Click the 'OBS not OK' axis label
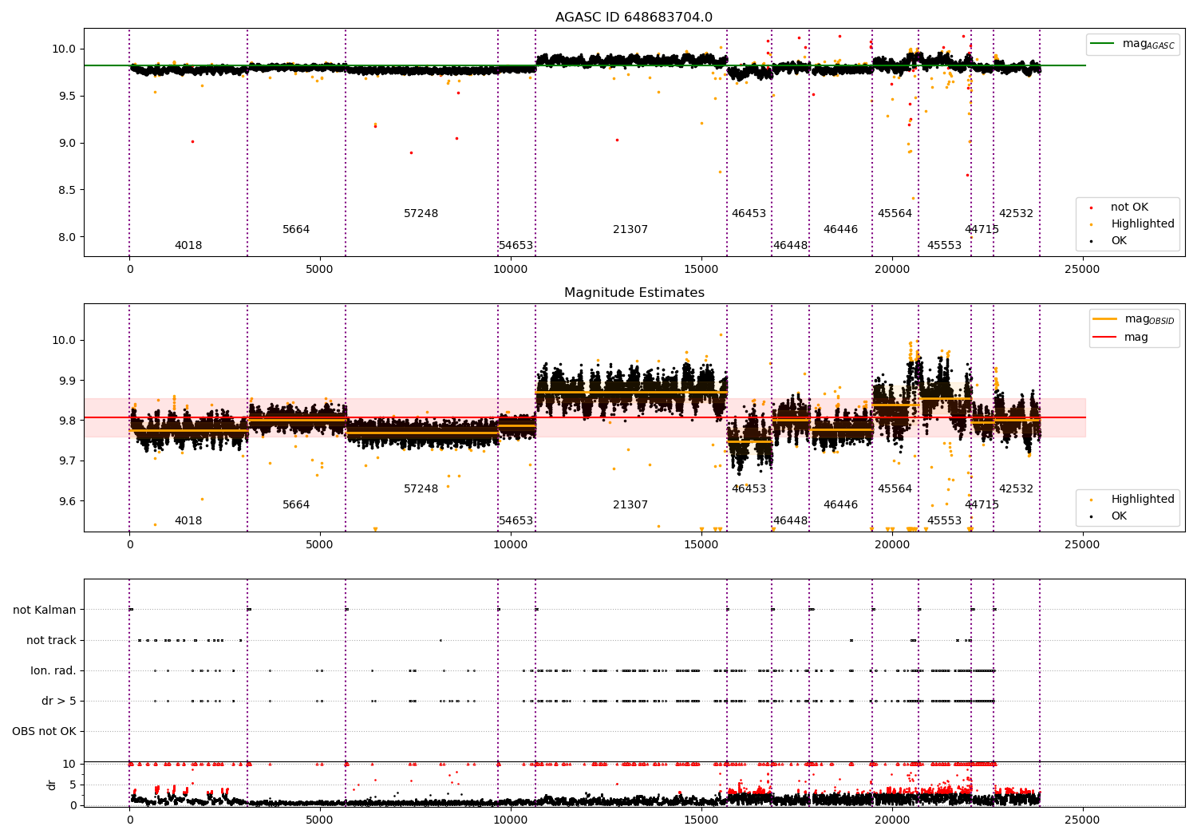1197x838 pixels. coord(44,732)
